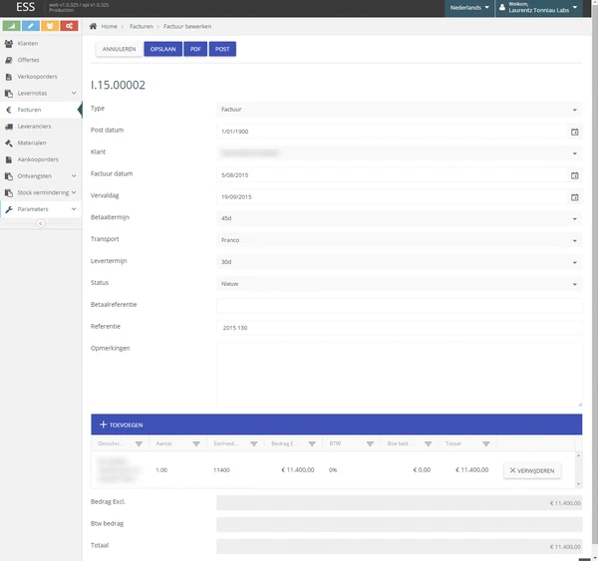This screenshot has height=561, width=598.
Task: Click the Referentie field 2015 130
Action: coord(399,328)
